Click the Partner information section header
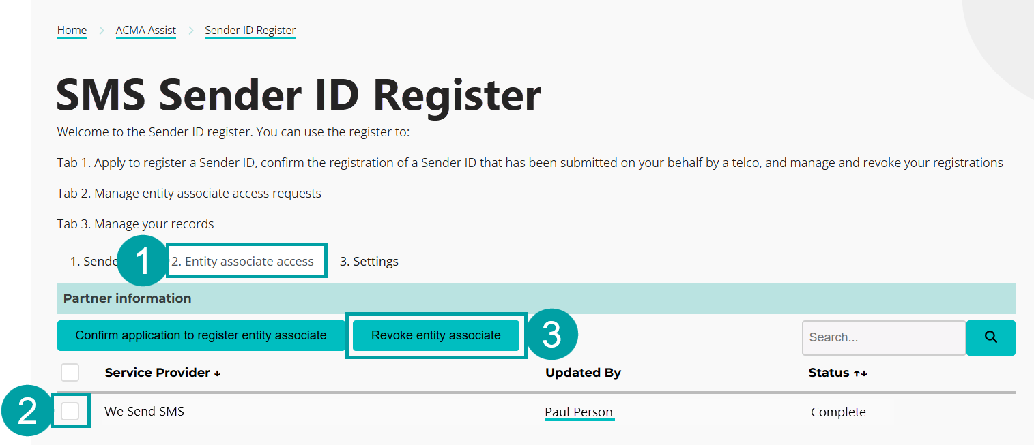This screenshot has width=1034, height=445. [127, 298]
